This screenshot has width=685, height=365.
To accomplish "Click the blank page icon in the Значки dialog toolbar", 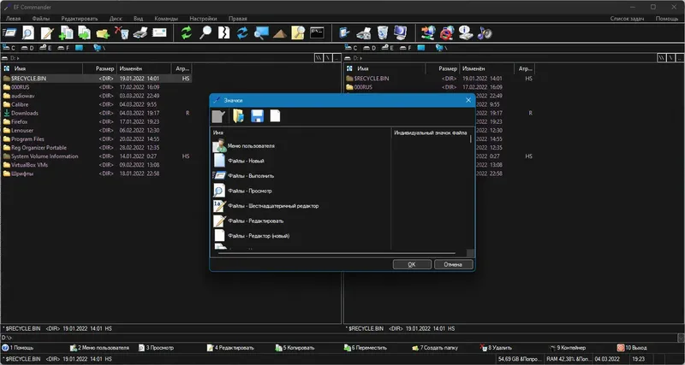I will coord(275,116).
